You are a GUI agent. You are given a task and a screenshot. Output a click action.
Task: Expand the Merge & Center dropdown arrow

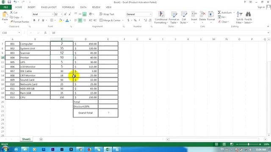[123, 20]
